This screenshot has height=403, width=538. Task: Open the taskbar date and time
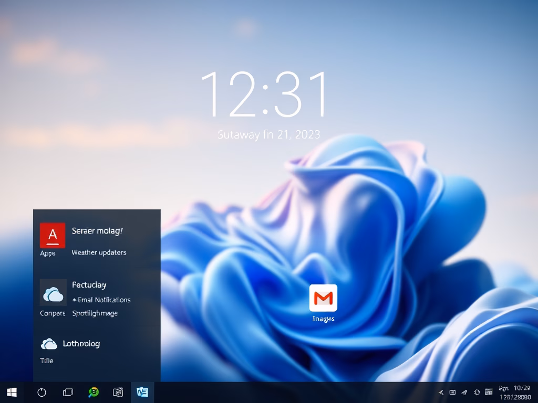click(514, 393)
